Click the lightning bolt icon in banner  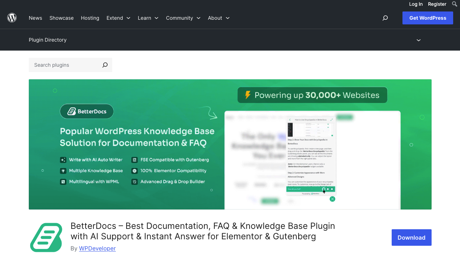[248, 95]
